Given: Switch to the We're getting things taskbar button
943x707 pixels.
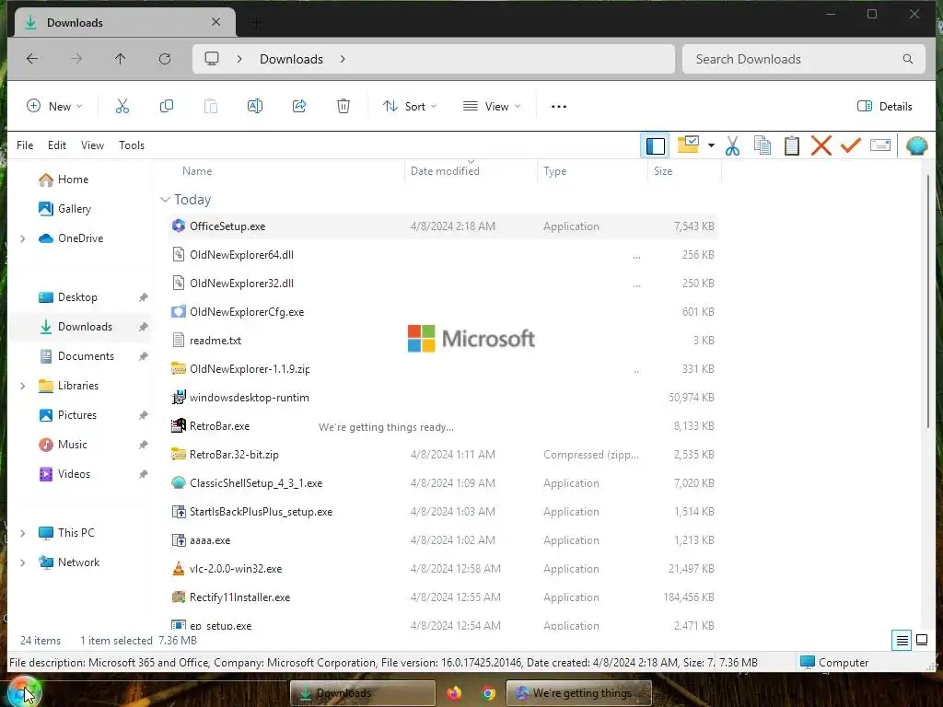Looking at the screenshot, I should 578,693.
